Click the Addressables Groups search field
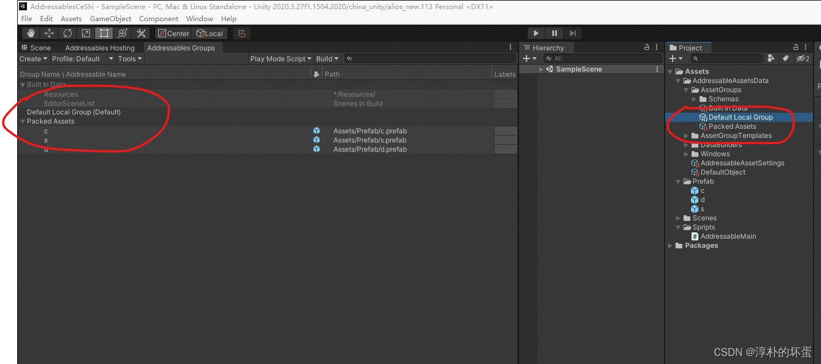The image size is (821, 364). coord(430,58)
